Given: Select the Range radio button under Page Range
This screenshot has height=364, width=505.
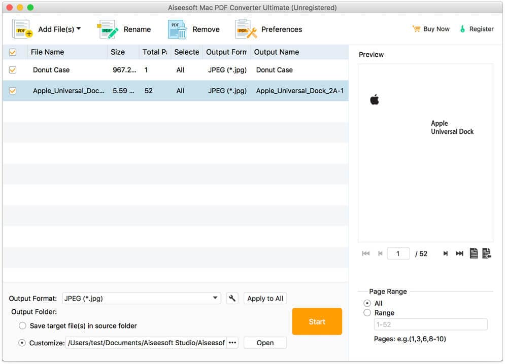Looking at the screenshot, I should click(x=368, y=313).
